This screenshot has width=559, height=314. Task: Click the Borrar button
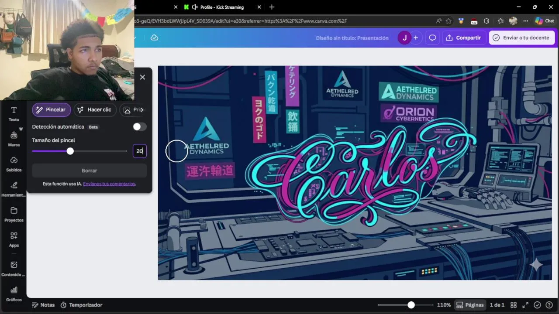90,171
